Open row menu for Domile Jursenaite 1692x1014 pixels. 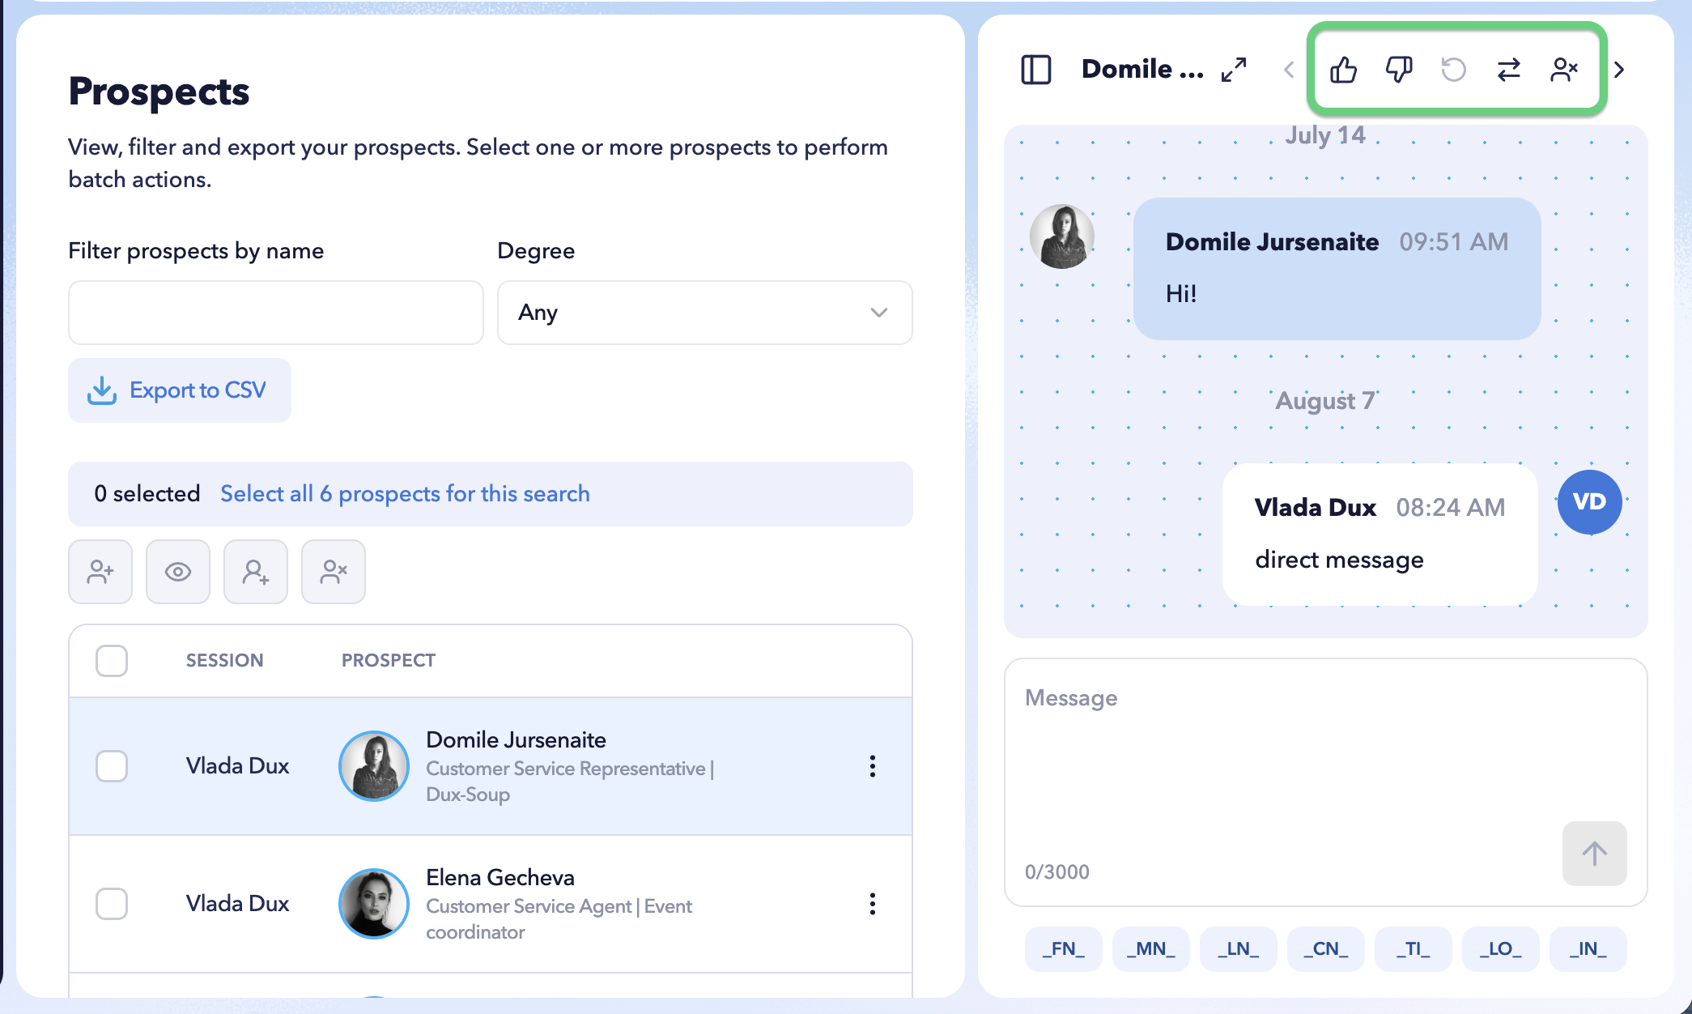point(873,766)
